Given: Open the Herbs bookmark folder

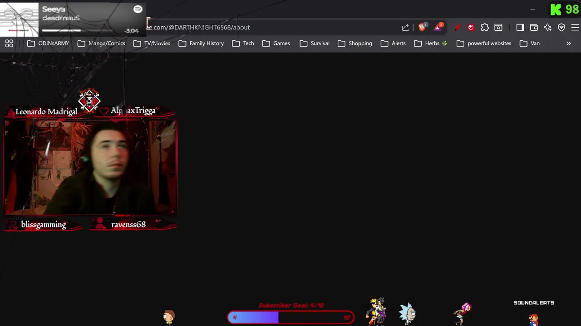Looking at the screenshot, I should point(431,43).
